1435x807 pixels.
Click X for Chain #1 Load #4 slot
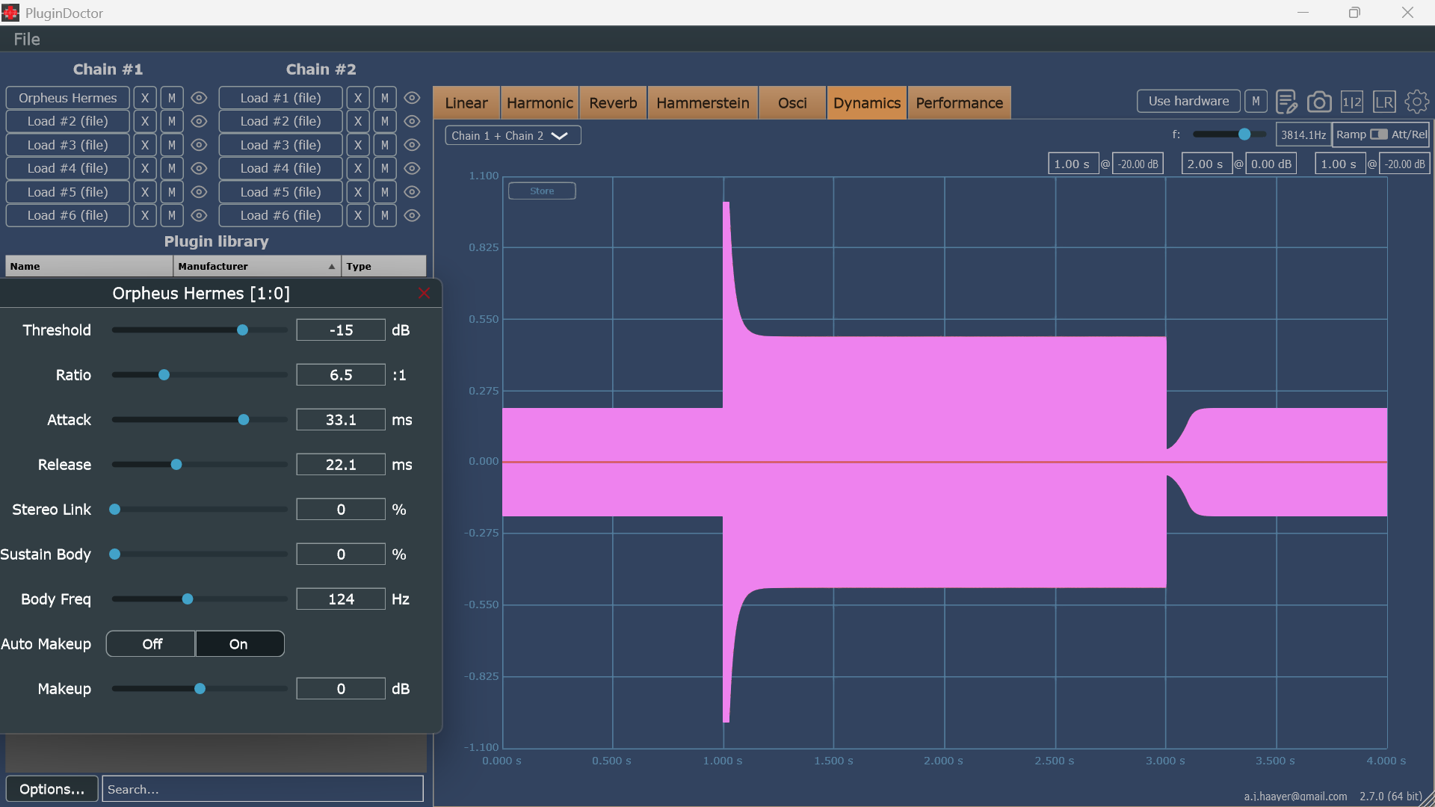(x=145, y=168)
